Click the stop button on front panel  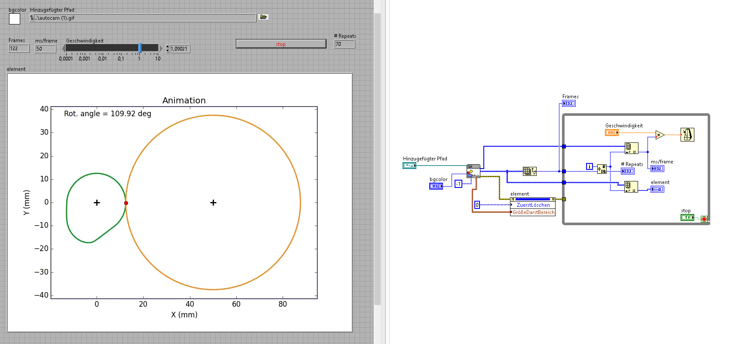coord(281,44)
